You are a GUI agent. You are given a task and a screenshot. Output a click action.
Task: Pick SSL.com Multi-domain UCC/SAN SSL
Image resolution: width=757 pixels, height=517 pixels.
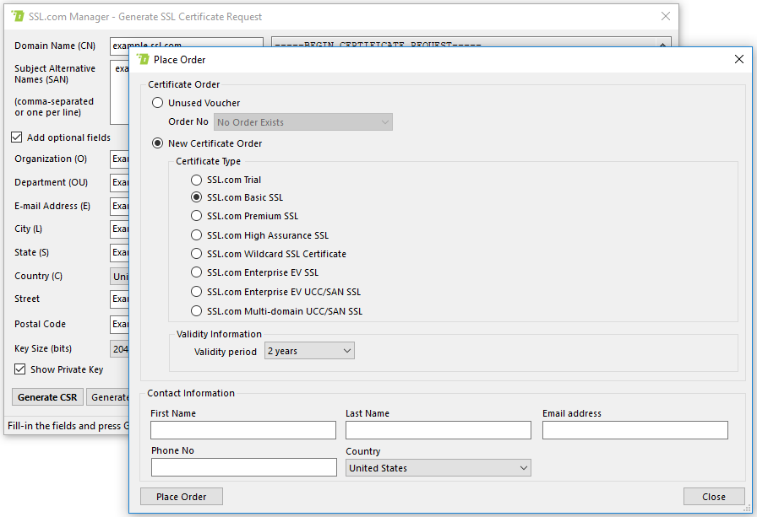point(197,311)
